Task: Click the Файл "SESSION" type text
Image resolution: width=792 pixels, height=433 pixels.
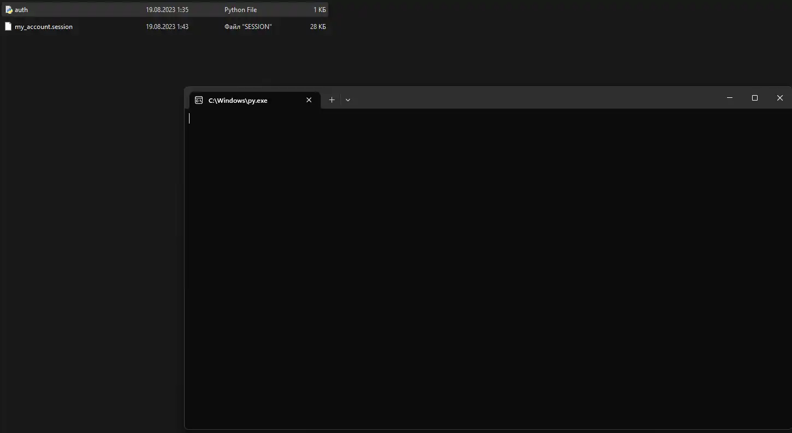Action: (248, 26)
